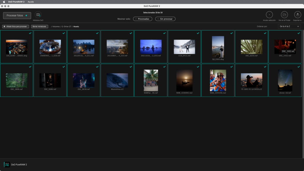Image resolution: width=304 pixels, height=171 pixels.
Task: Open the Ayuda menu
Action: (x=31, y=2)
